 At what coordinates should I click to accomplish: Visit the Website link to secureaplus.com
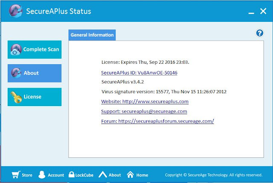point(145,101)
